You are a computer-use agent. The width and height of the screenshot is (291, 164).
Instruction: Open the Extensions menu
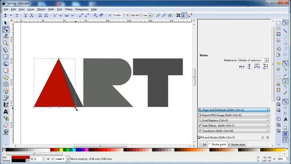(x=82, y=9)
